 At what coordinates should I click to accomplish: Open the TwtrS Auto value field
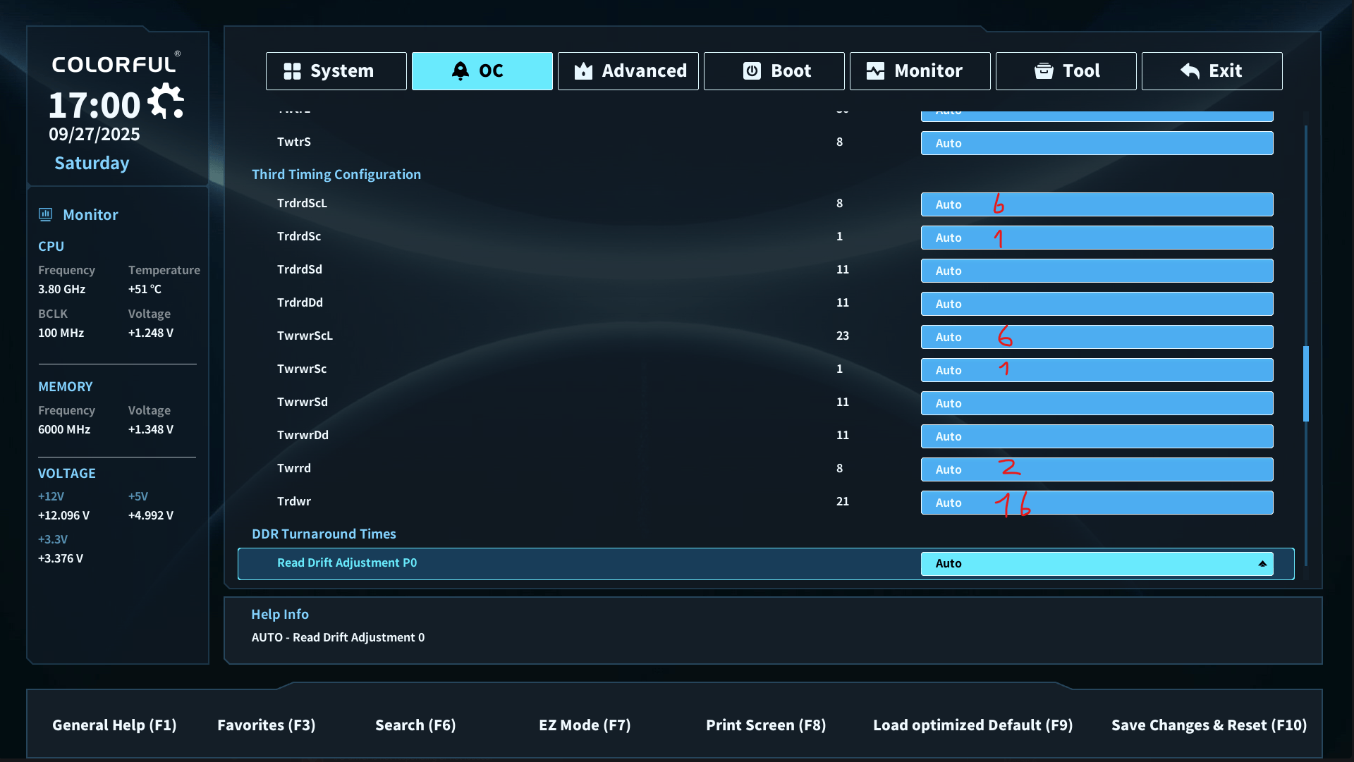1097,143
